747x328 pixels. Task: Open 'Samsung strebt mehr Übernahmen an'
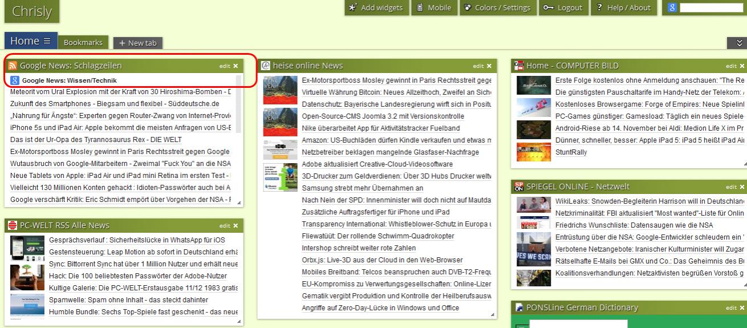(362, 188)
